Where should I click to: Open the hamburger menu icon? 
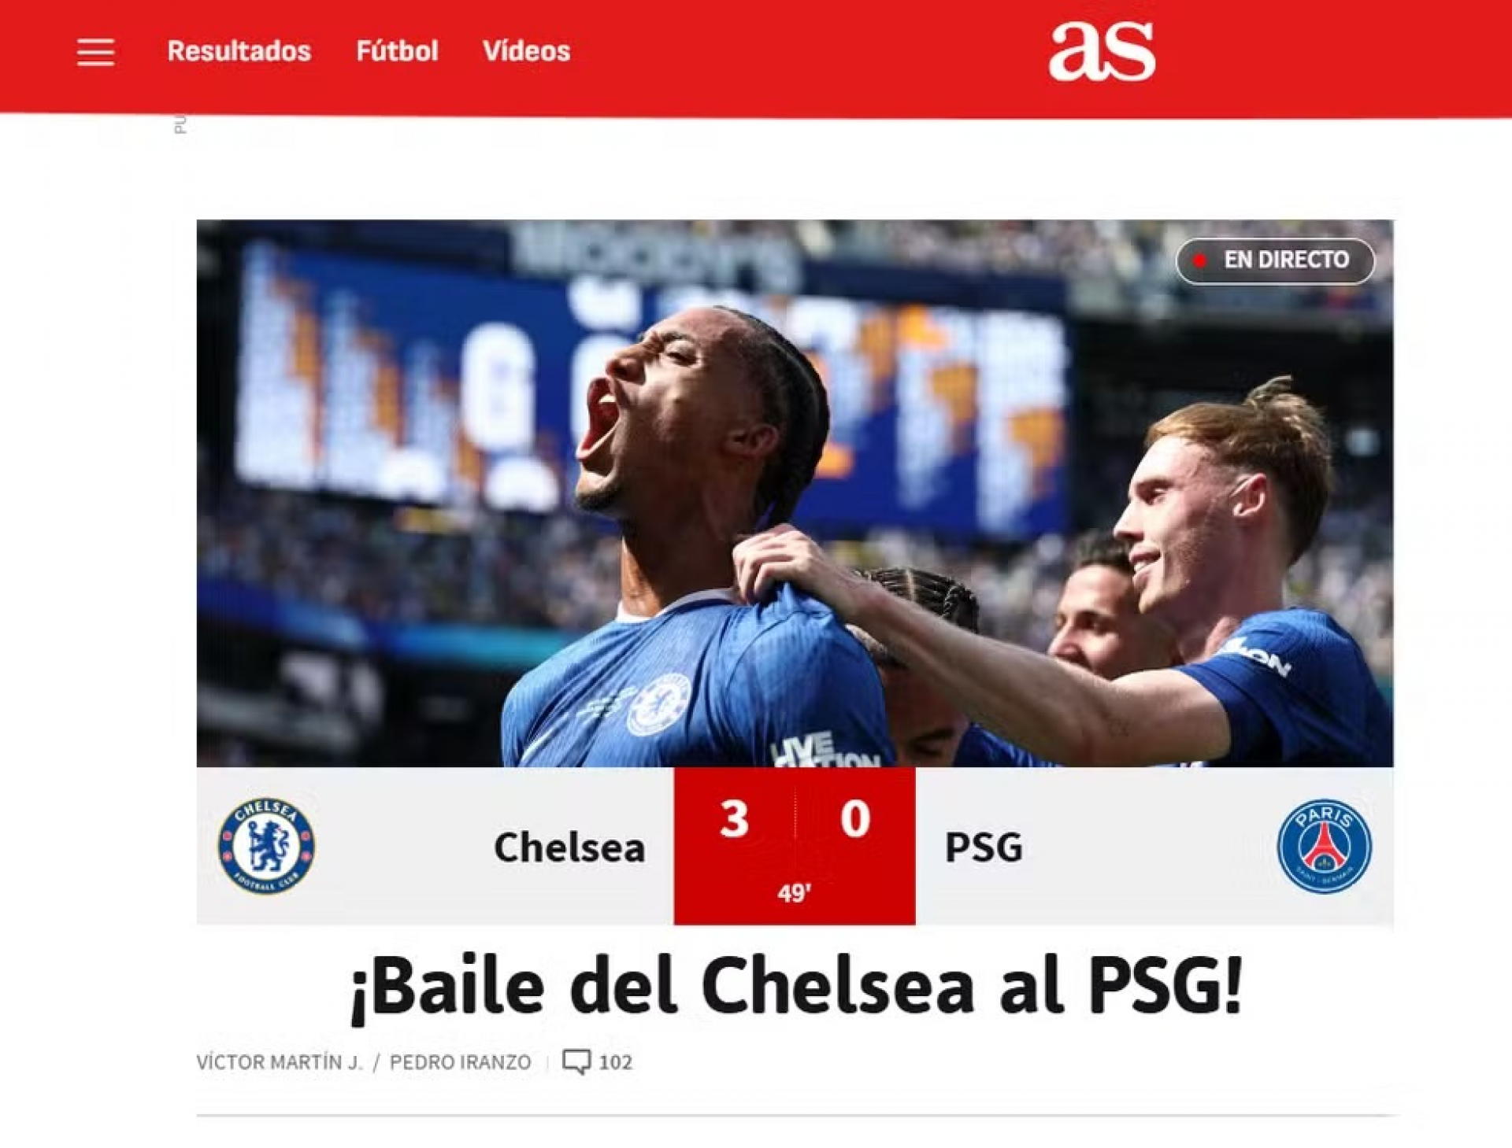click(x=95, y=52)
